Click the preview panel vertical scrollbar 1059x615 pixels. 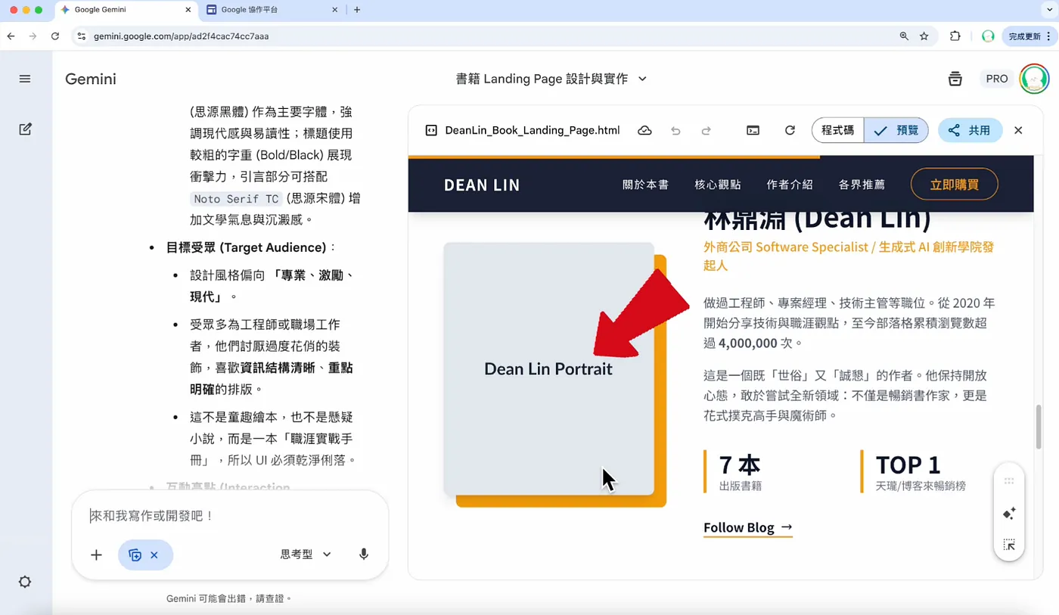1039,427
